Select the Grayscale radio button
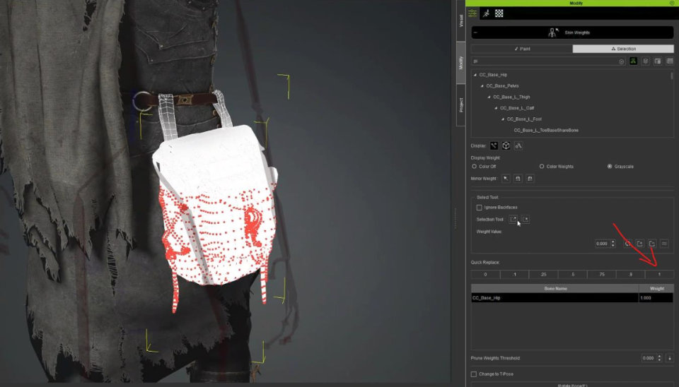The width and height of the screenshot is (679, 387). tap(610, 167)
